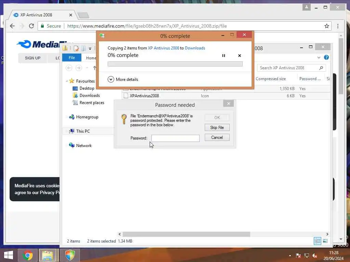Switch to details view layout icon
Viewport: 350px width, 262px height.
(x=318, y=241)
